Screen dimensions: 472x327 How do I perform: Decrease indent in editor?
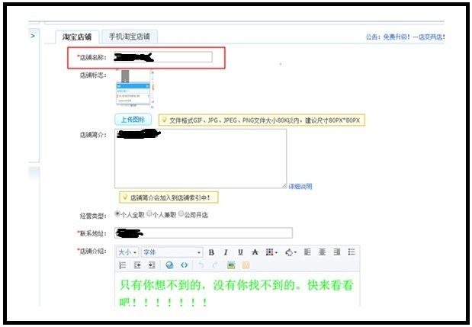(137, 265)
